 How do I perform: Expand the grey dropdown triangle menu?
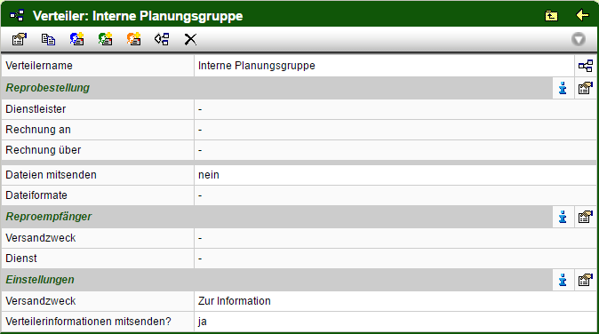click(579, 39)
